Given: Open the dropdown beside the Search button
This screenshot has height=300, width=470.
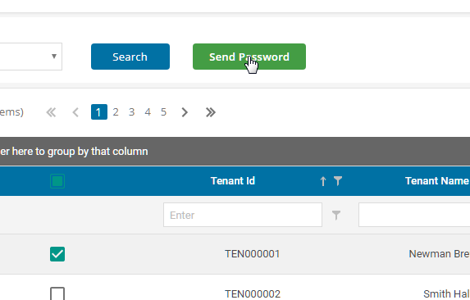Looking at the screenshot, I should 31,57.
